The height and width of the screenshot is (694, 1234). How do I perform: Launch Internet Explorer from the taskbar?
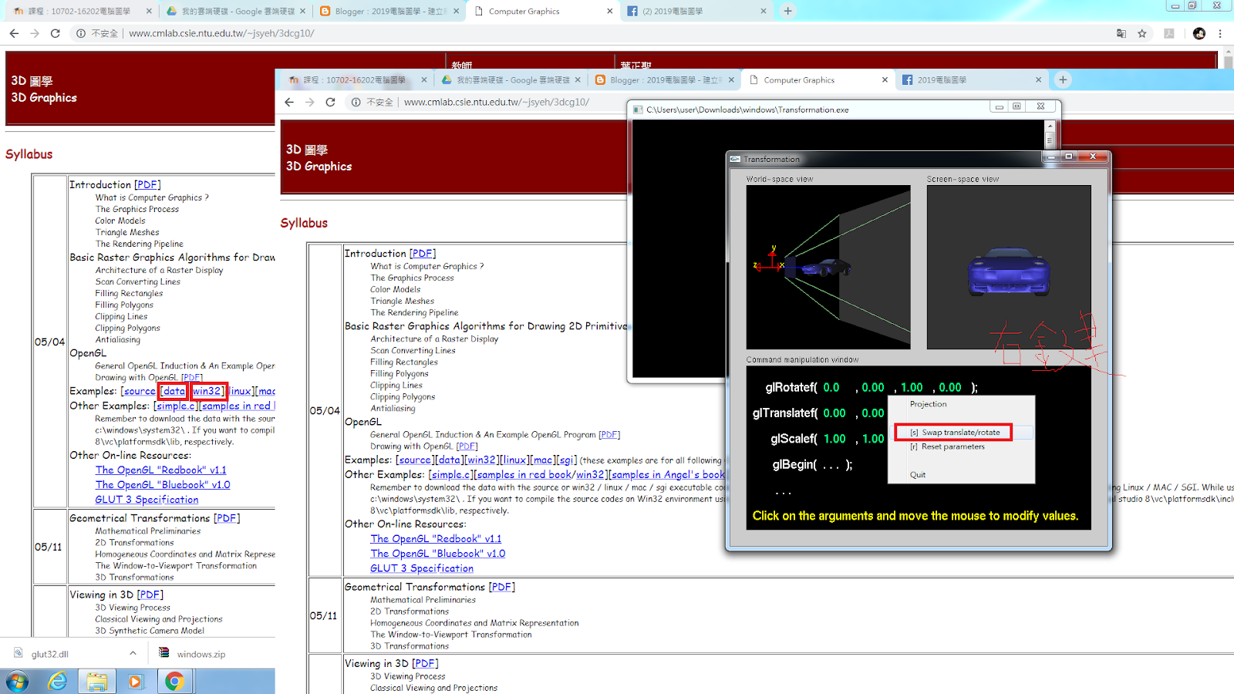(57, 682)
